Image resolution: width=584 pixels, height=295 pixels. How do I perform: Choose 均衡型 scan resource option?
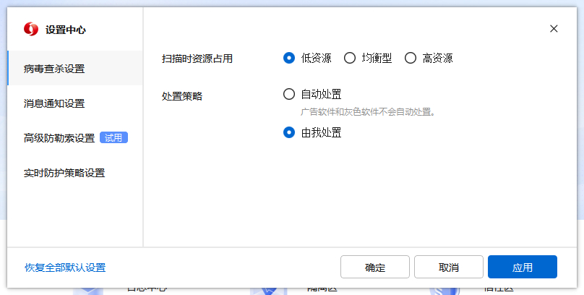pyautogui.click(x=349, y=58)
